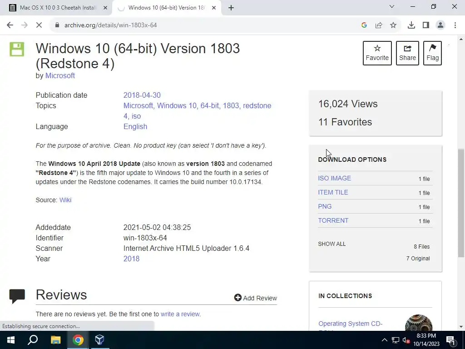Click the write a review link
The image size is (465, 349).
pyautogui.click(x=180, y=314)
